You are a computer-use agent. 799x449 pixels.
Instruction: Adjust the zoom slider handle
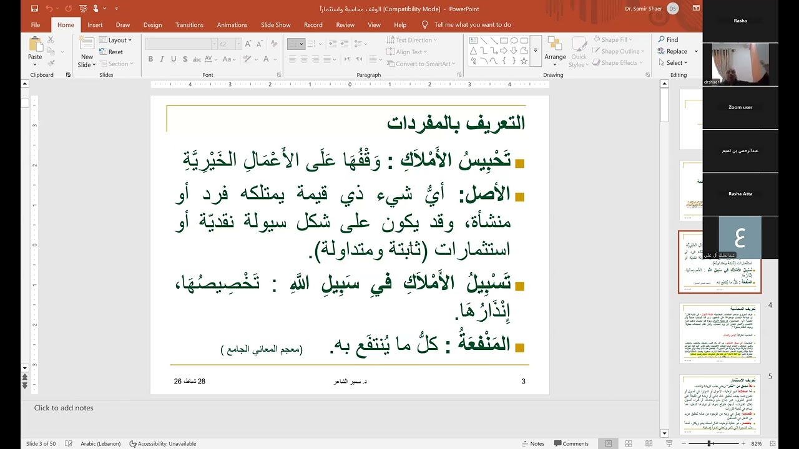(x=710, y=443)
